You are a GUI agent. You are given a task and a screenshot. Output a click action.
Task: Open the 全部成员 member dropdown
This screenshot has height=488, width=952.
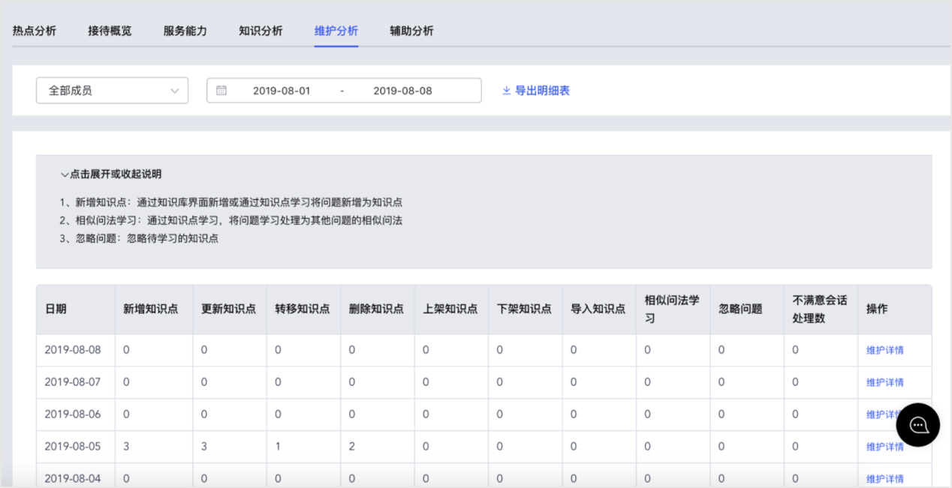[x=112, y=91]
